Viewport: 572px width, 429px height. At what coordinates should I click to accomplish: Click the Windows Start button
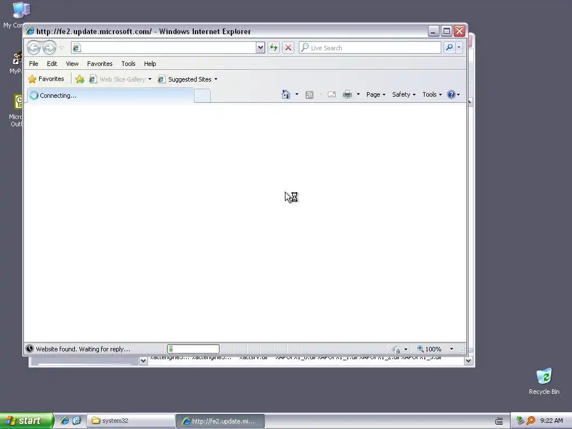26,421
